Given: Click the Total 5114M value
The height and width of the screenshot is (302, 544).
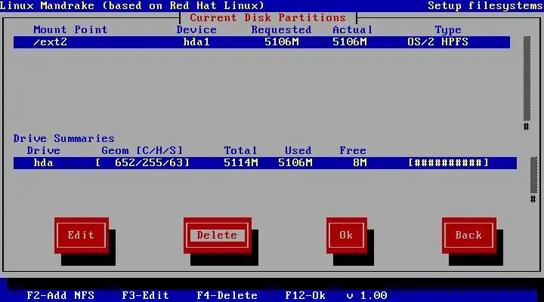Looking at the screenshot, I should pos(241,163).
